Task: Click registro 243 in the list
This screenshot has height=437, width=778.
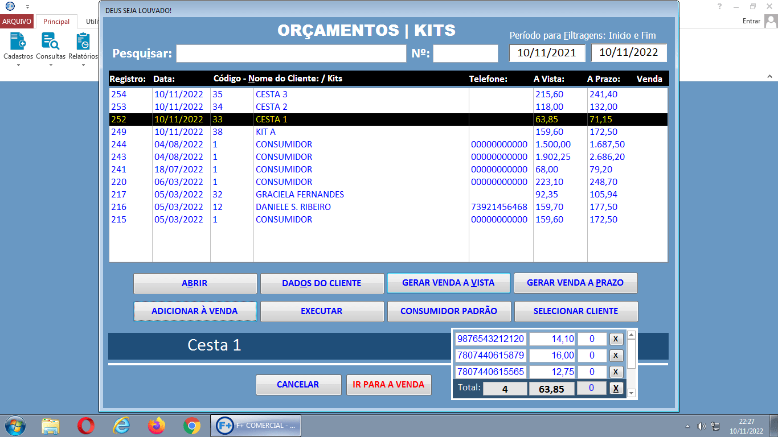Action: [x=118, y=157]
